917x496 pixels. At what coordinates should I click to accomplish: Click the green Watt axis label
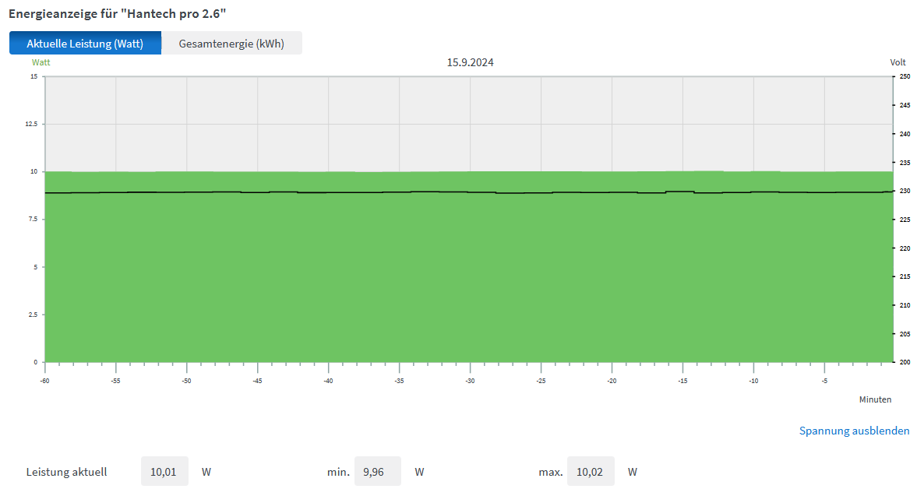pyautogui.click(x=41, y=62)
